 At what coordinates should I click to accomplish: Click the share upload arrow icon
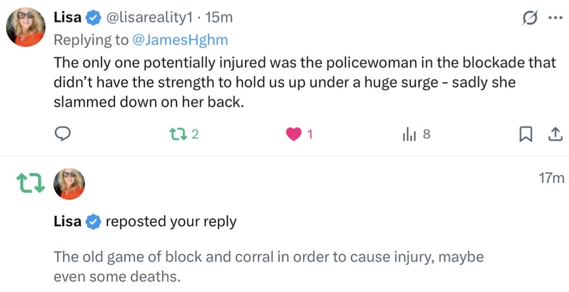coord(555,134)
